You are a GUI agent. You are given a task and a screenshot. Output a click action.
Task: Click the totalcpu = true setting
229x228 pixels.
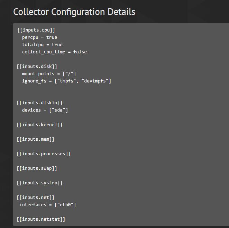[x=42, y=45]
